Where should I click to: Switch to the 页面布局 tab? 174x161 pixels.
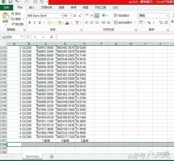[x=47, y=7]
